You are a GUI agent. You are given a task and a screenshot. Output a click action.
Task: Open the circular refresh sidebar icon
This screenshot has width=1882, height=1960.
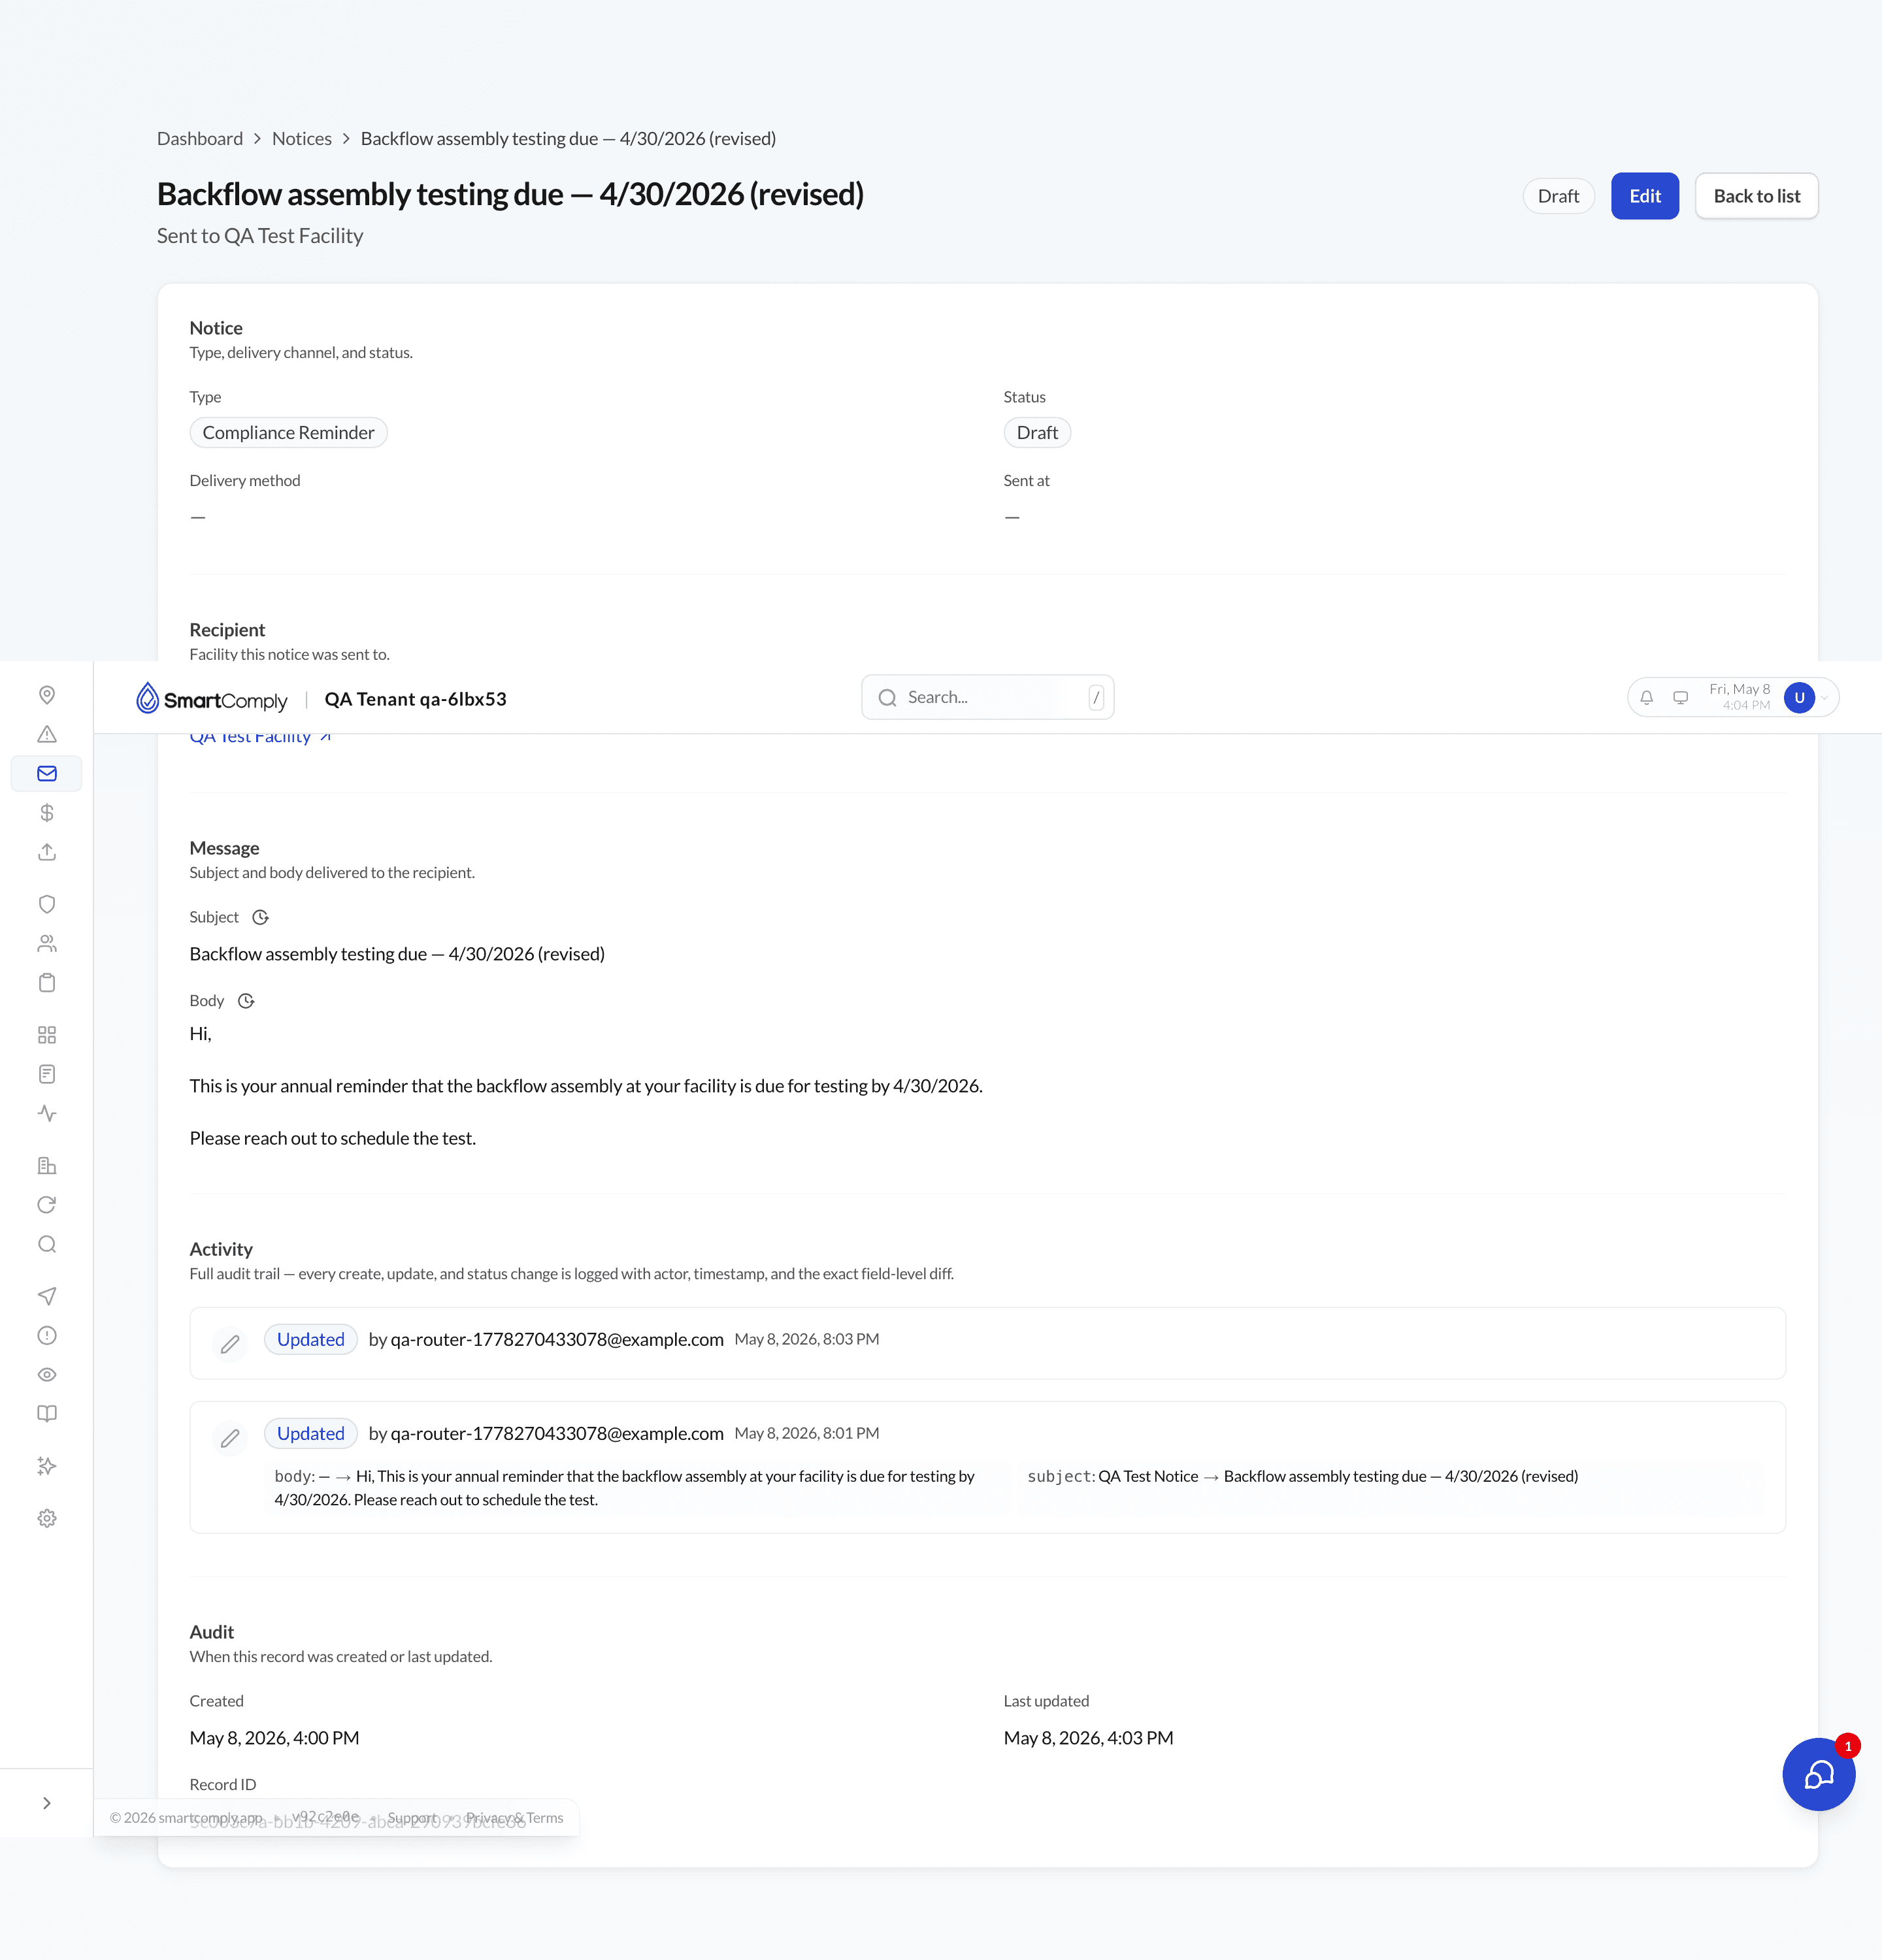click(47, 1205)
